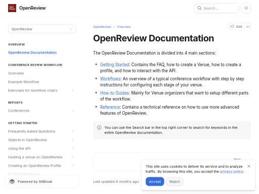Screen dimensions: 259x194
Task: Open the OpenReview home title link
Action: [32, 8]
